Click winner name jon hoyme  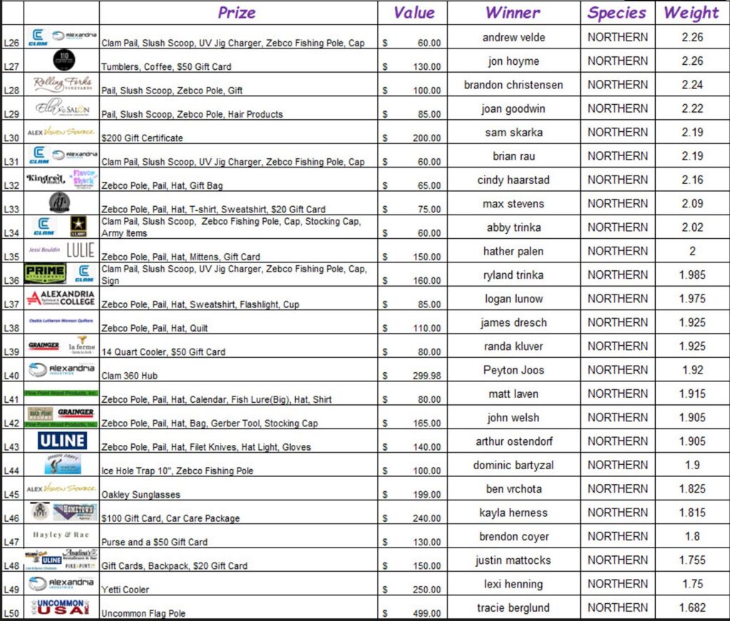click(513, 61)
